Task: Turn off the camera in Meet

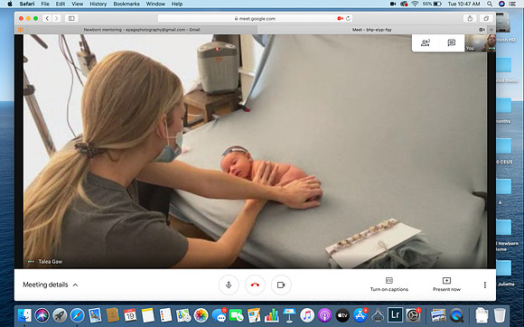Action: pyautogui.click(x=281, y=285)
